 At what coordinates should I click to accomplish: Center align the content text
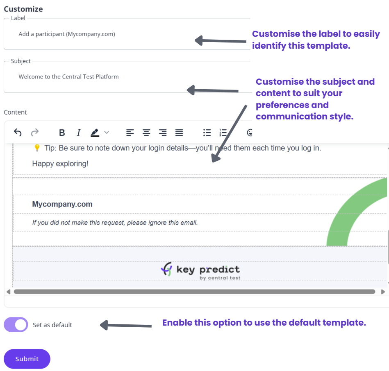point(146,133)
